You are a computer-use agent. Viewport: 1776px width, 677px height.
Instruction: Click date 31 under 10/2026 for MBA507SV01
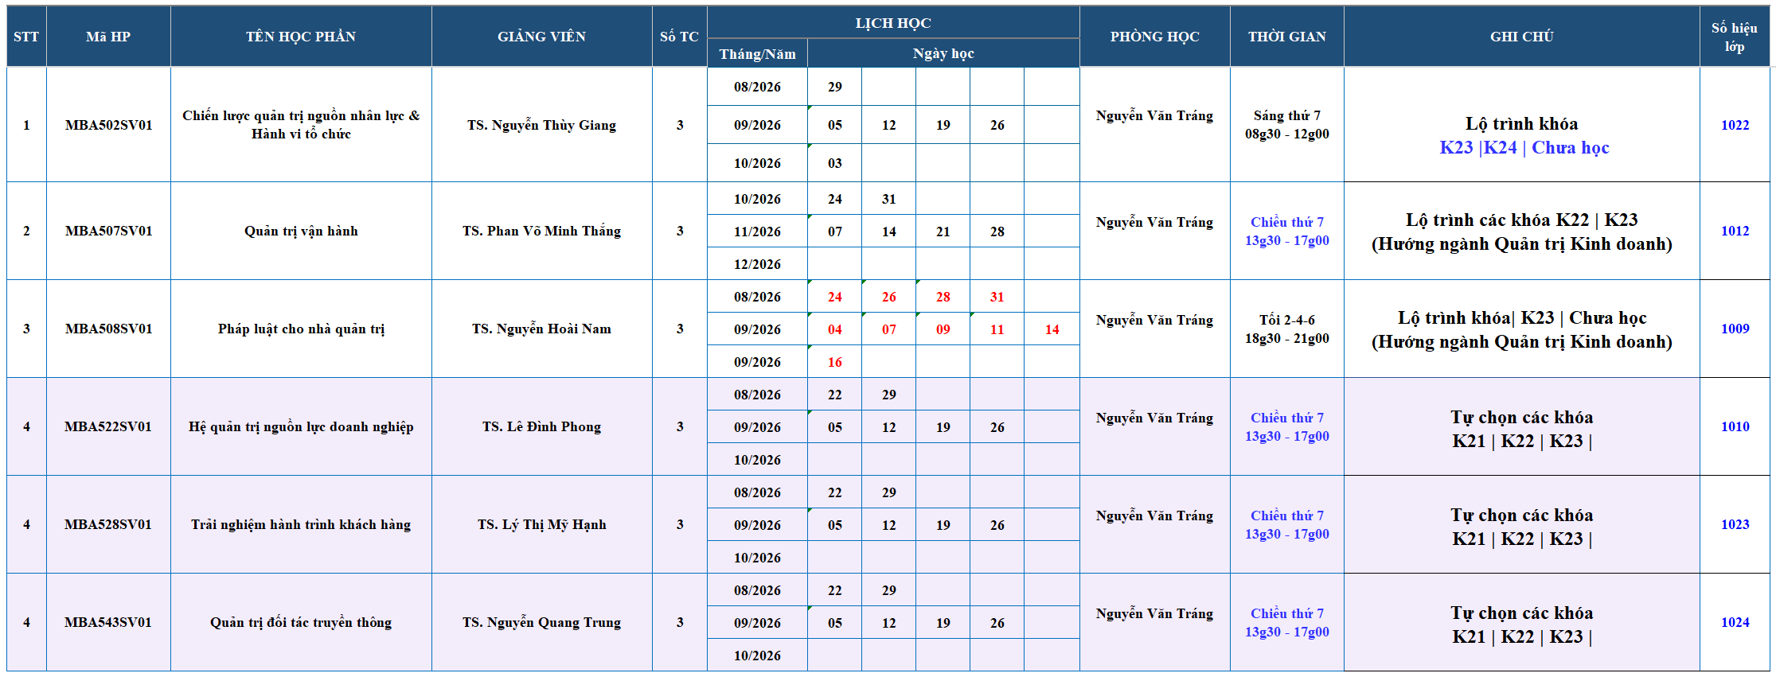pos(888,199)
